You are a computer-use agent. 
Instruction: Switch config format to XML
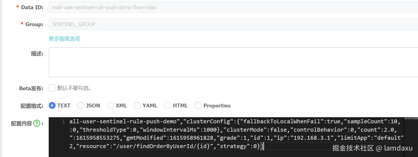click(x=110, y=106)
